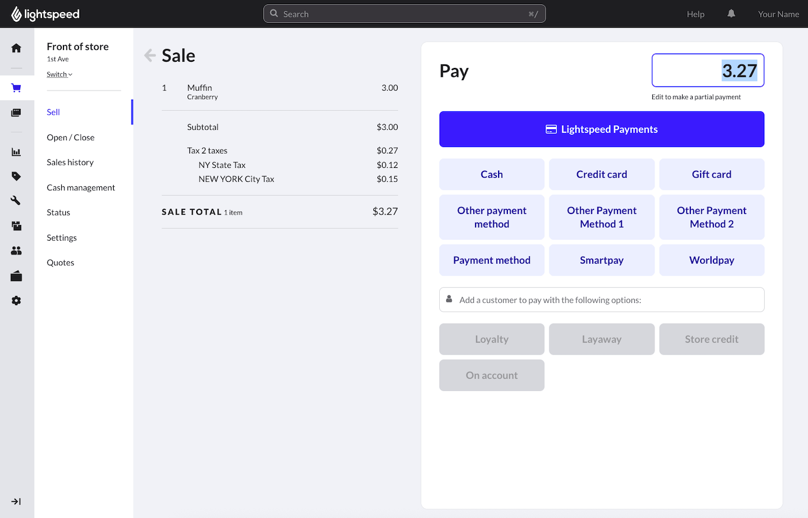
Task: Pay with Smartpay
Action: pos(602,260)
